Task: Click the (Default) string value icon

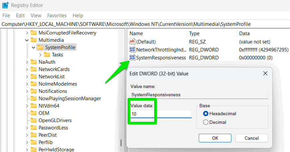Action: pos(132,42)
